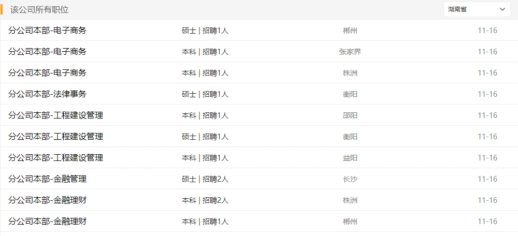Open the 湖南省 province dropdown

[477, 9]
